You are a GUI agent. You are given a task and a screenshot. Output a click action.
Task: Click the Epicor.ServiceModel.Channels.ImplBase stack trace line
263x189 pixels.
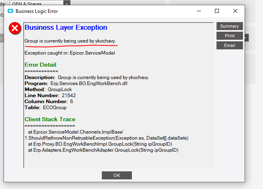click(76, 132)
